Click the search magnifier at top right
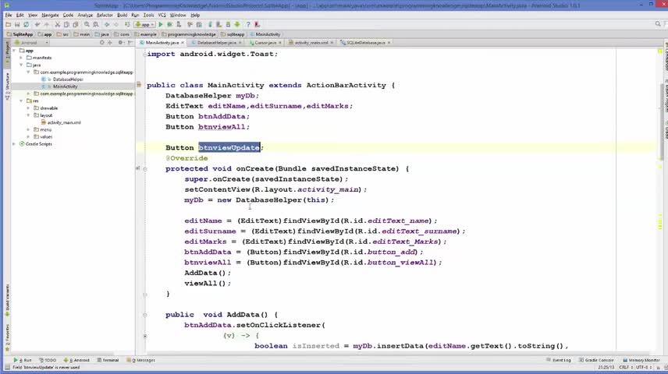This screenshot has width=668, height=374. click(x=658, y=24)
